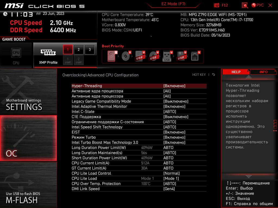Edit CPU Current Limit(A) value
Viewport: 278px width, 208px height.
click(x=168, y=163)
